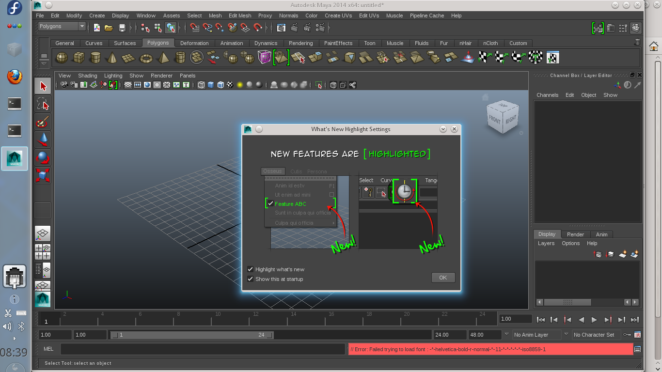This screenshot has width=662, height=372.
Task: Open the Polygons menu set dropdown
Action: (x=62, y=26)
